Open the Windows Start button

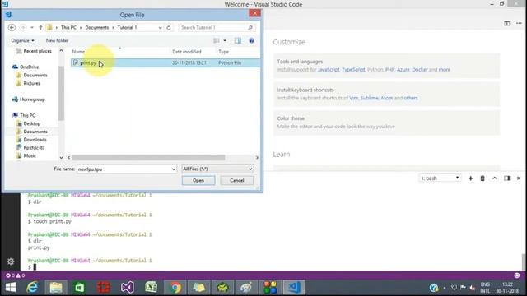[x=11, y=287]
